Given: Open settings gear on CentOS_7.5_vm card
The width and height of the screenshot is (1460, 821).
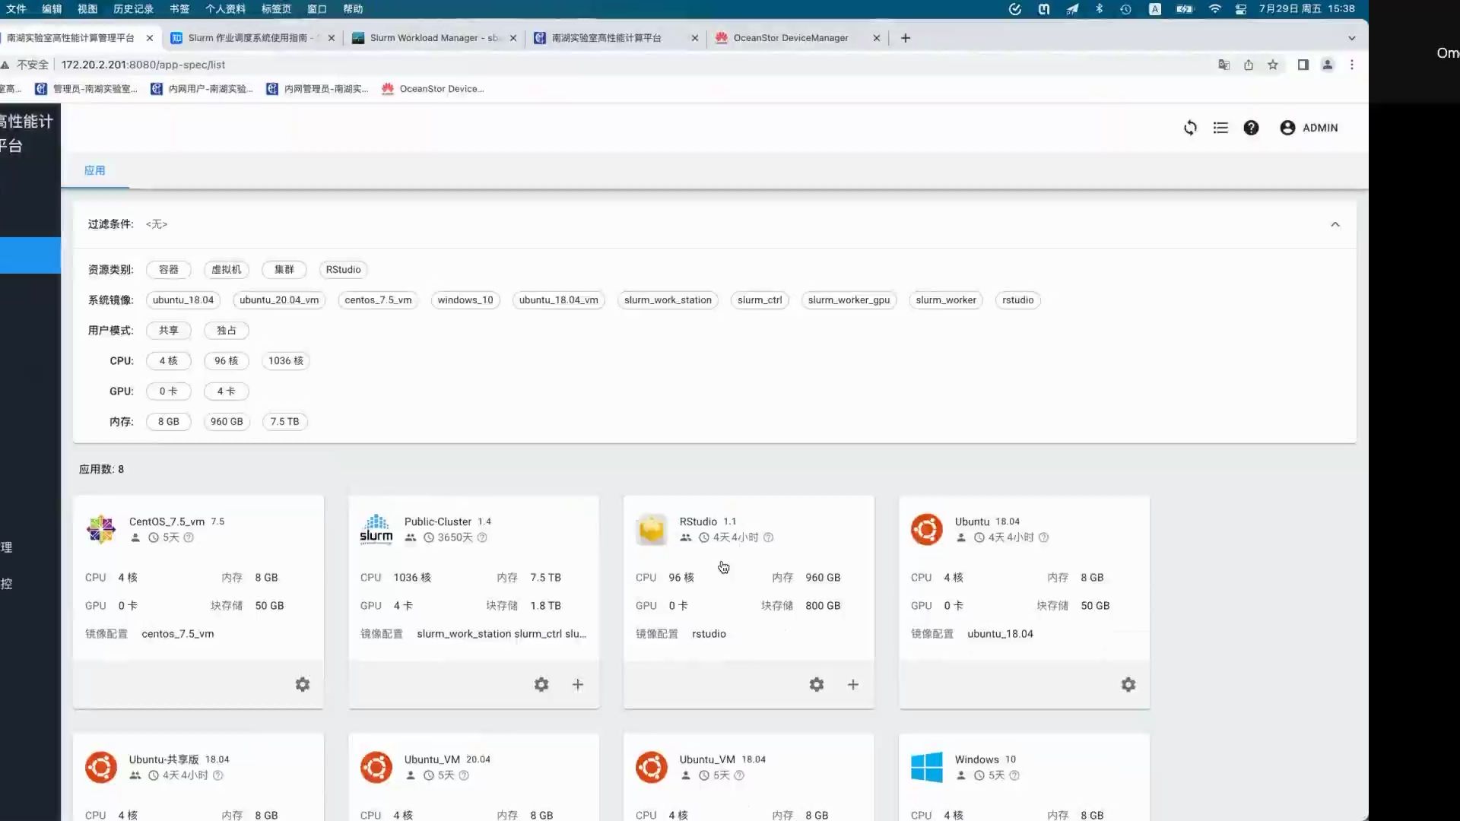Looking at the screenshot, I should [x=303, y=684].
